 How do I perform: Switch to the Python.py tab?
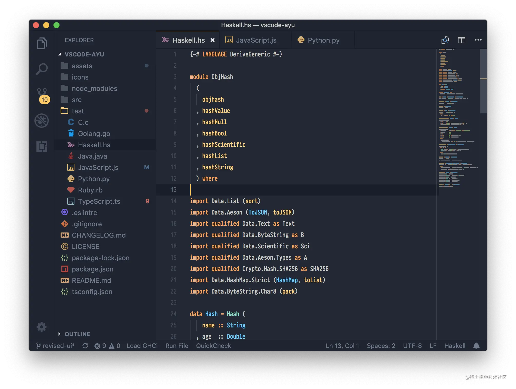(x=323, y=40)
